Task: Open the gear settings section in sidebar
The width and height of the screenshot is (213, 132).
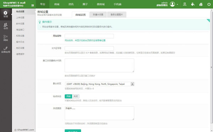Action: pos(6,14)
